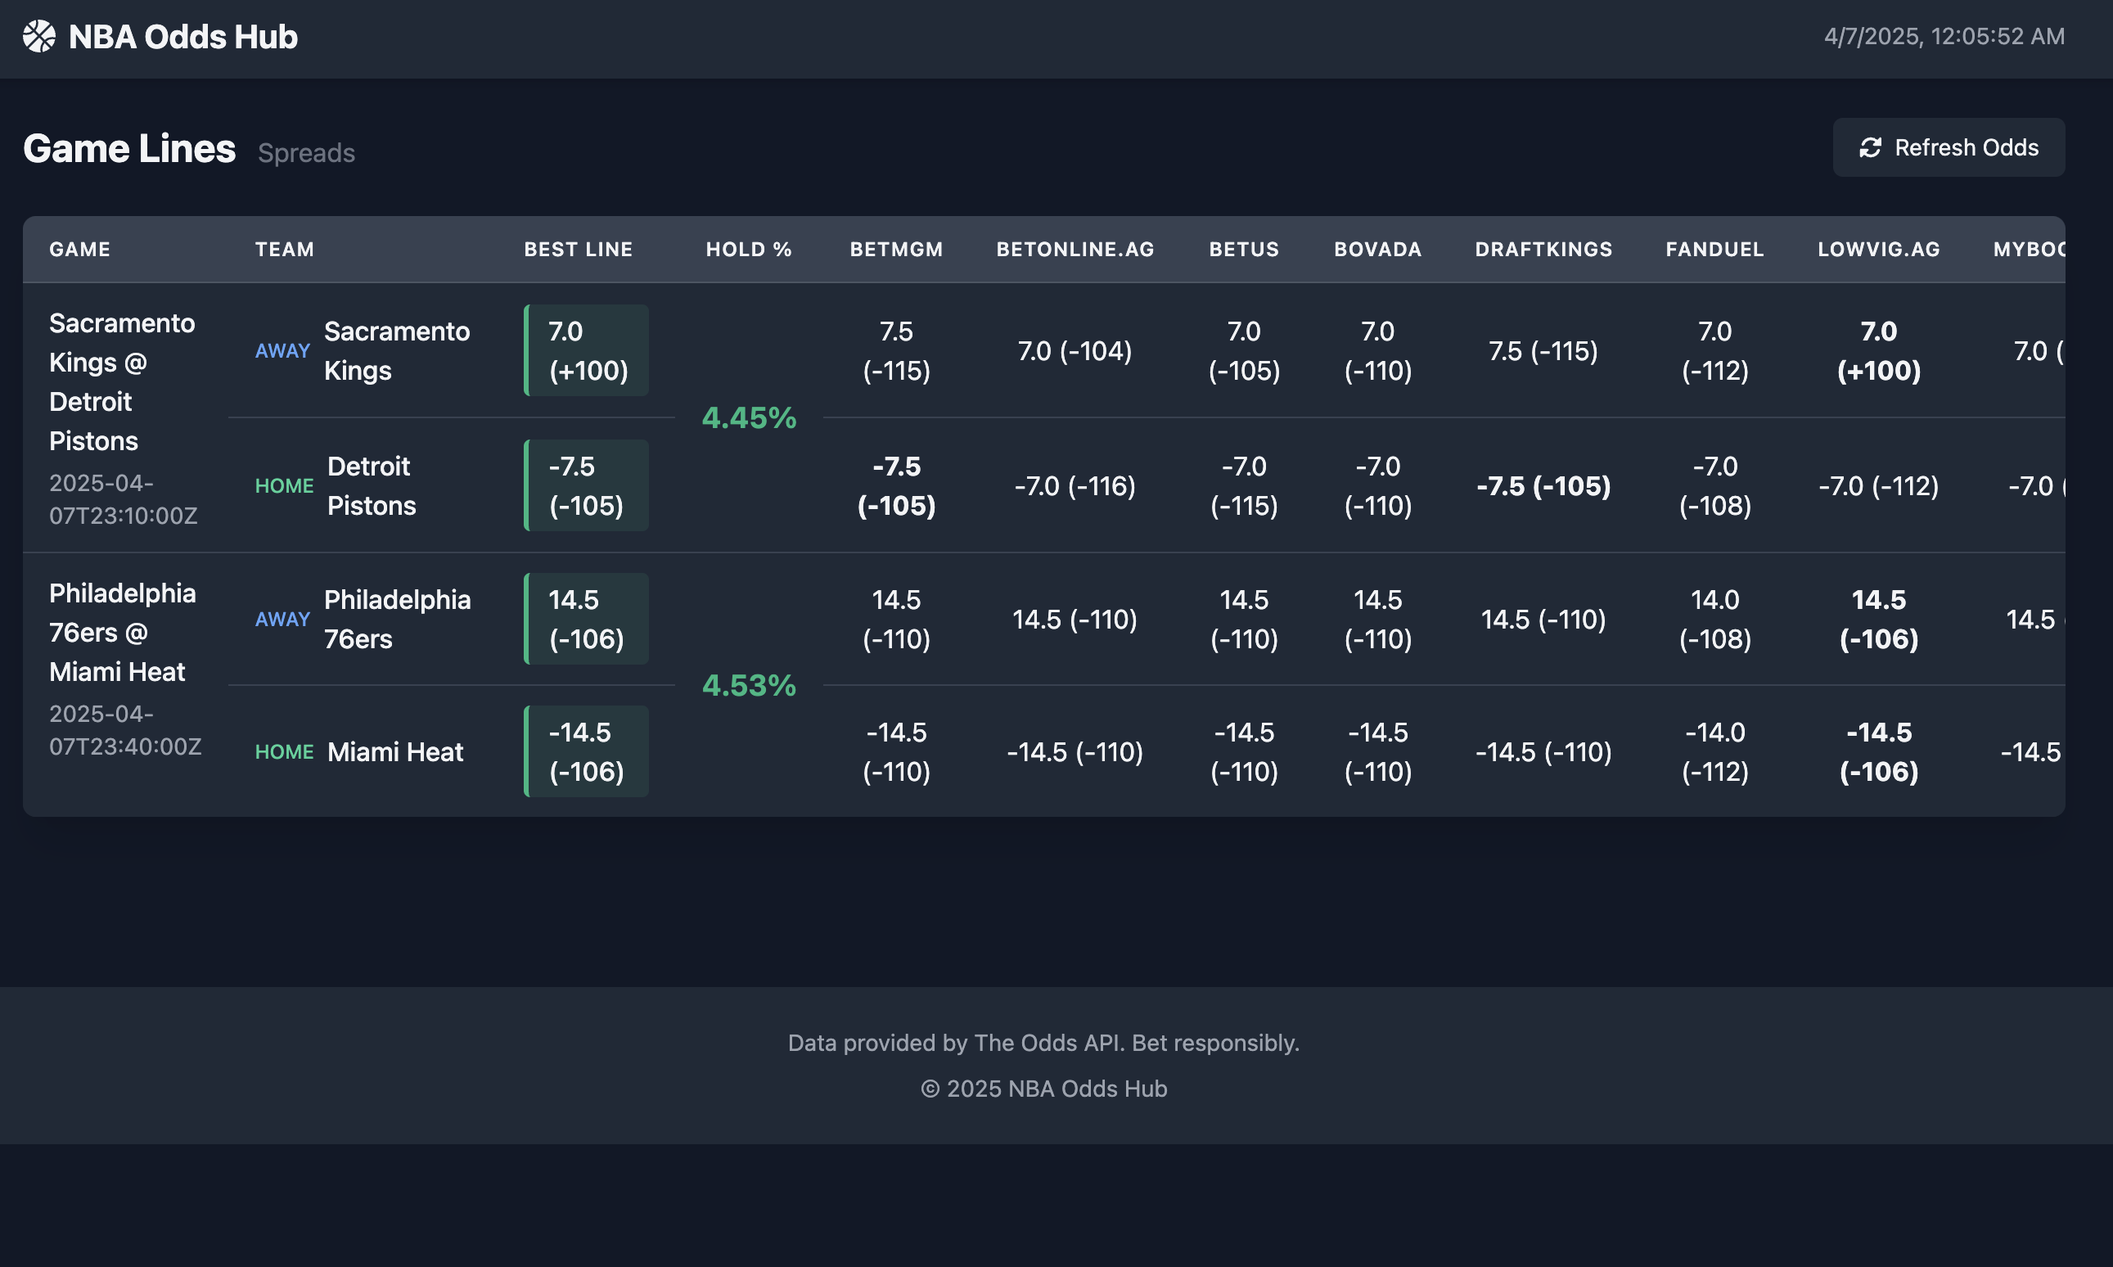Viewport: 2113px width, 1267px height.
Task: Click the Heat Bovada -14.5 (-110) cell
Action: pos(1377,751)
